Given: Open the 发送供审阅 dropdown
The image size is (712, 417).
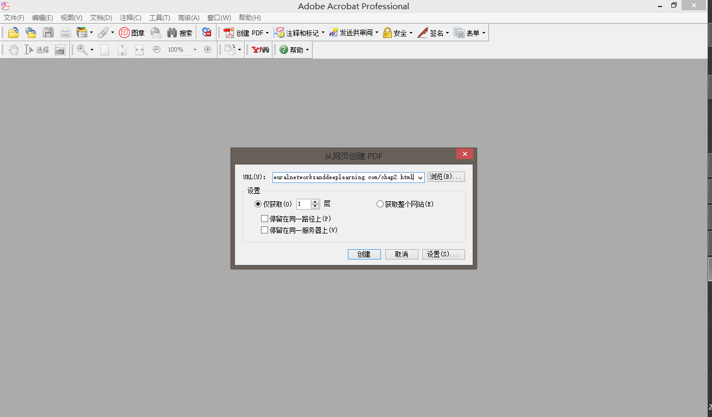Looking at the screenshot, I should [377, 33].
